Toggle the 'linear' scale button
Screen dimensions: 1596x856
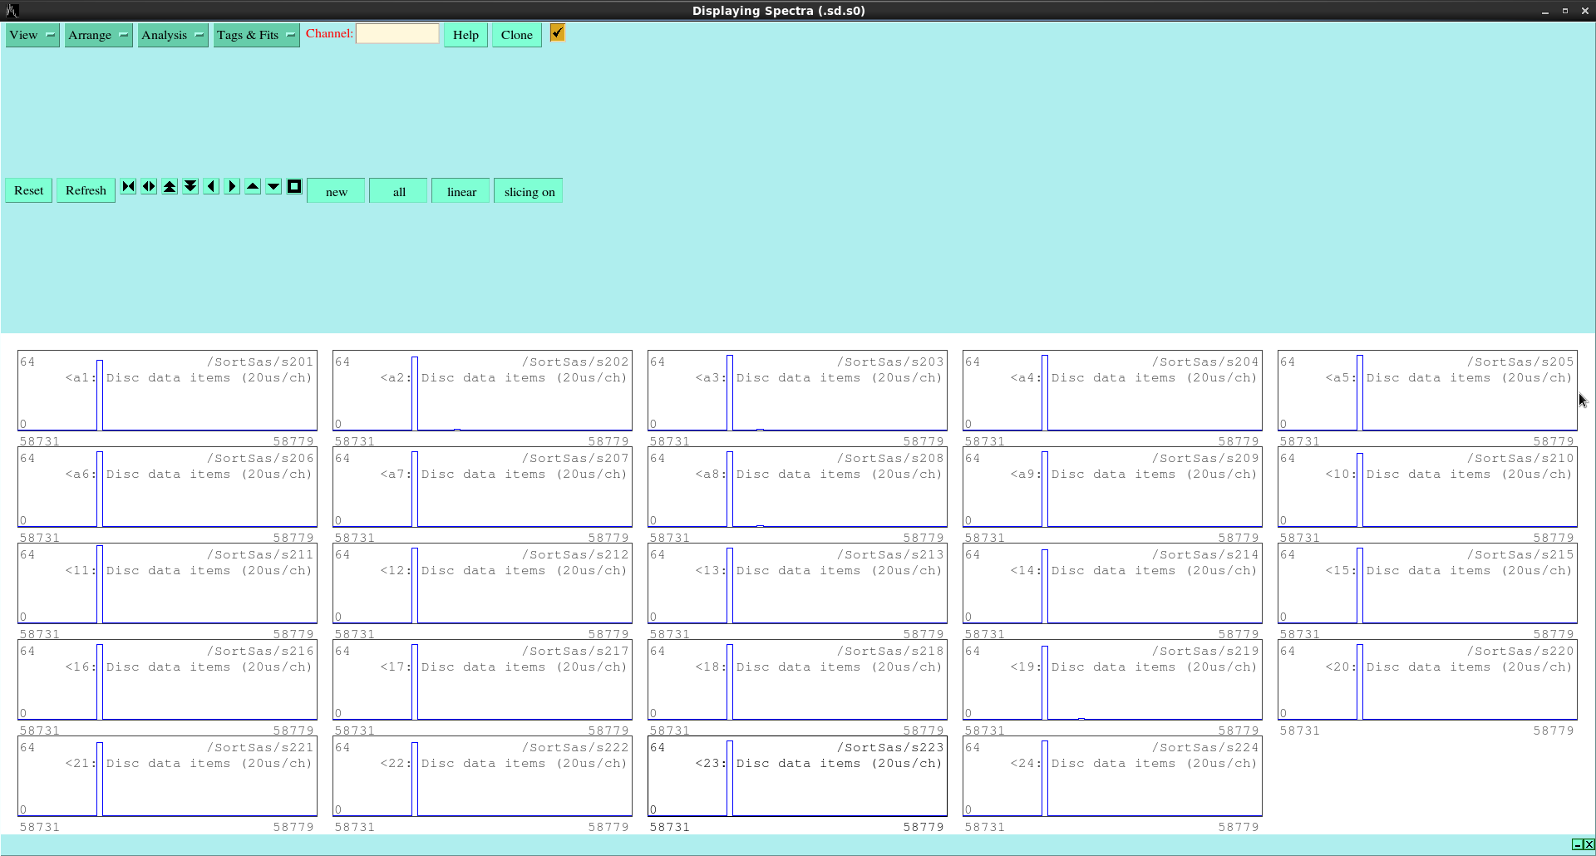tap(461, 191)
